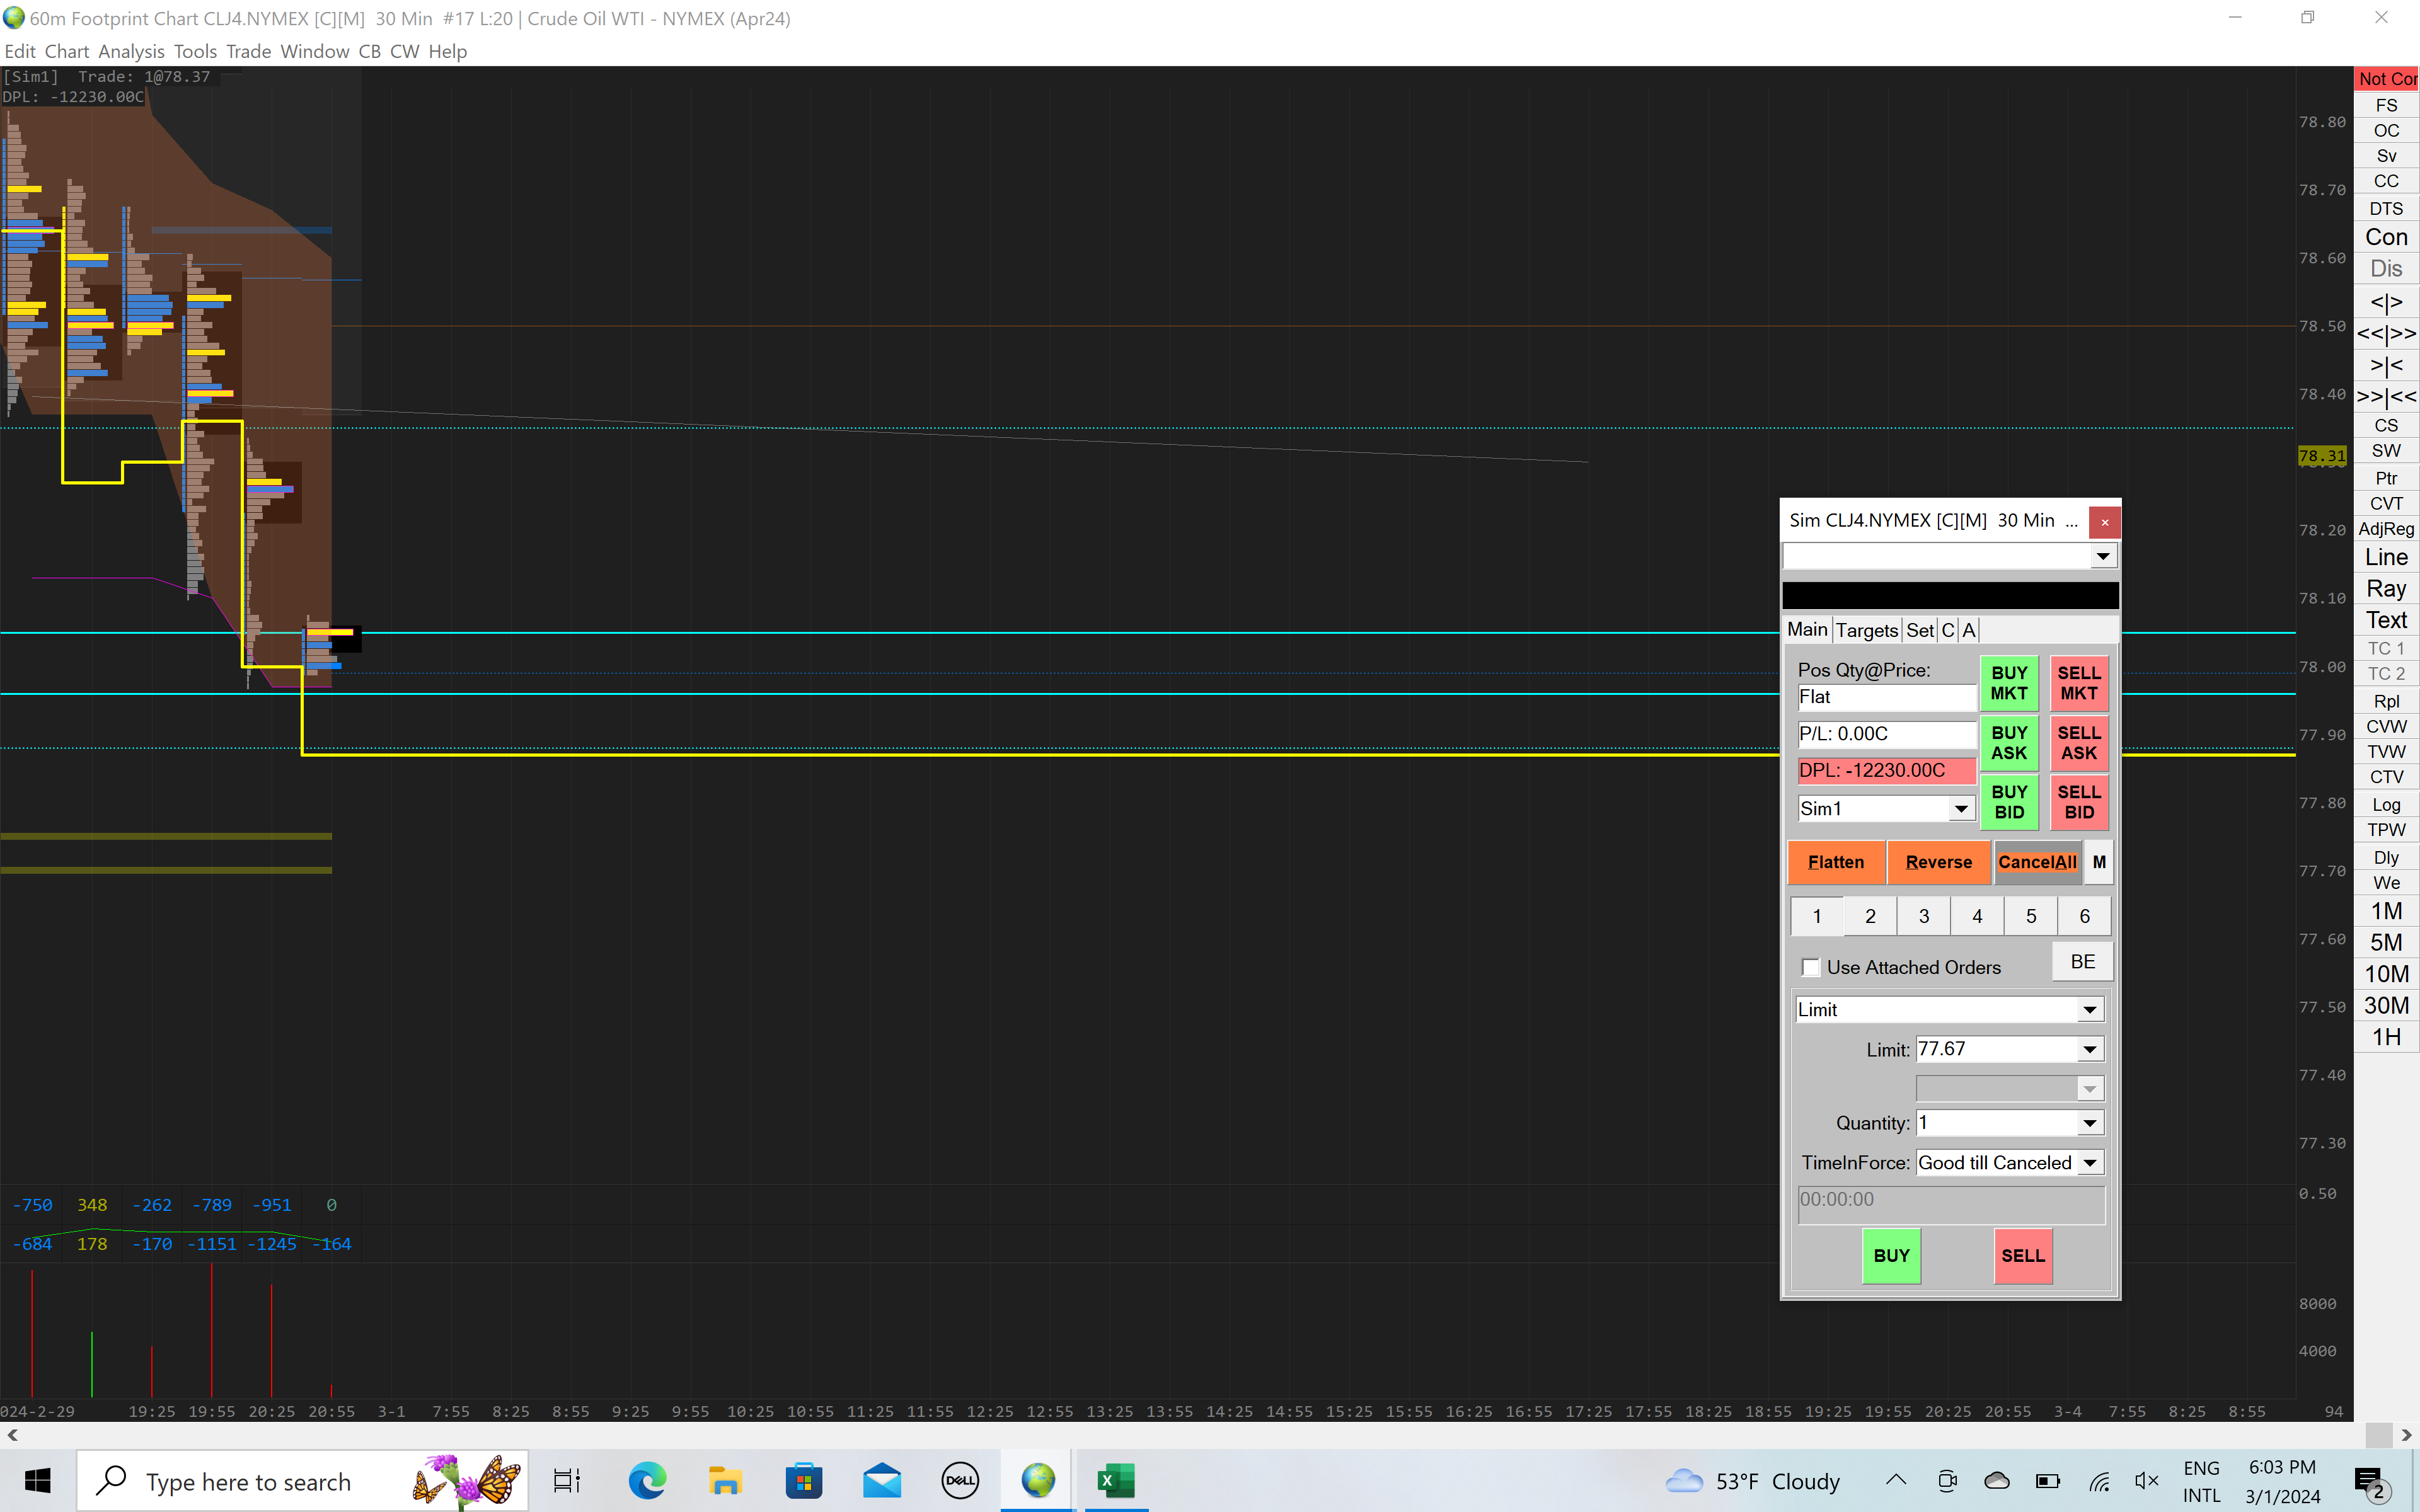This screenshot has width=2420, height=1512.
Task: Select quantity preset 3 button
Action: [1923, 916]
